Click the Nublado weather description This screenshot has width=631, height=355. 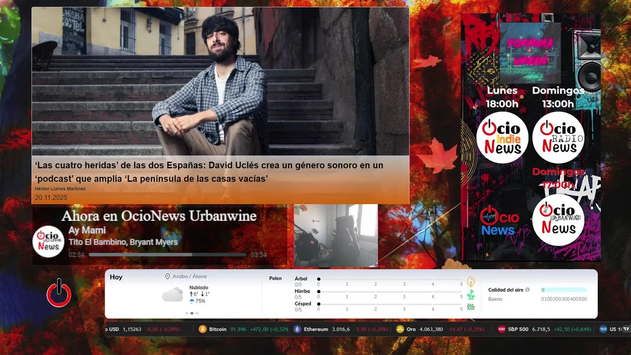click(199, 287)
